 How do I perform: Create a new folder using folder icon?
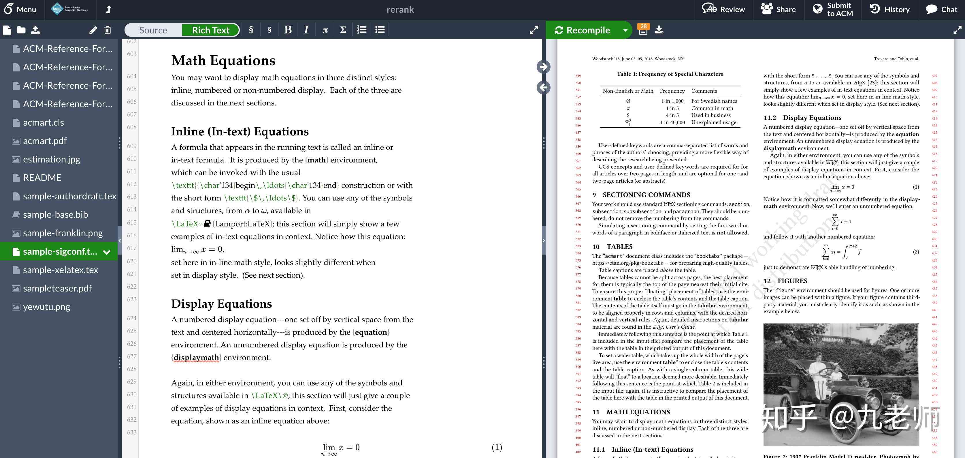coord(21,30)
